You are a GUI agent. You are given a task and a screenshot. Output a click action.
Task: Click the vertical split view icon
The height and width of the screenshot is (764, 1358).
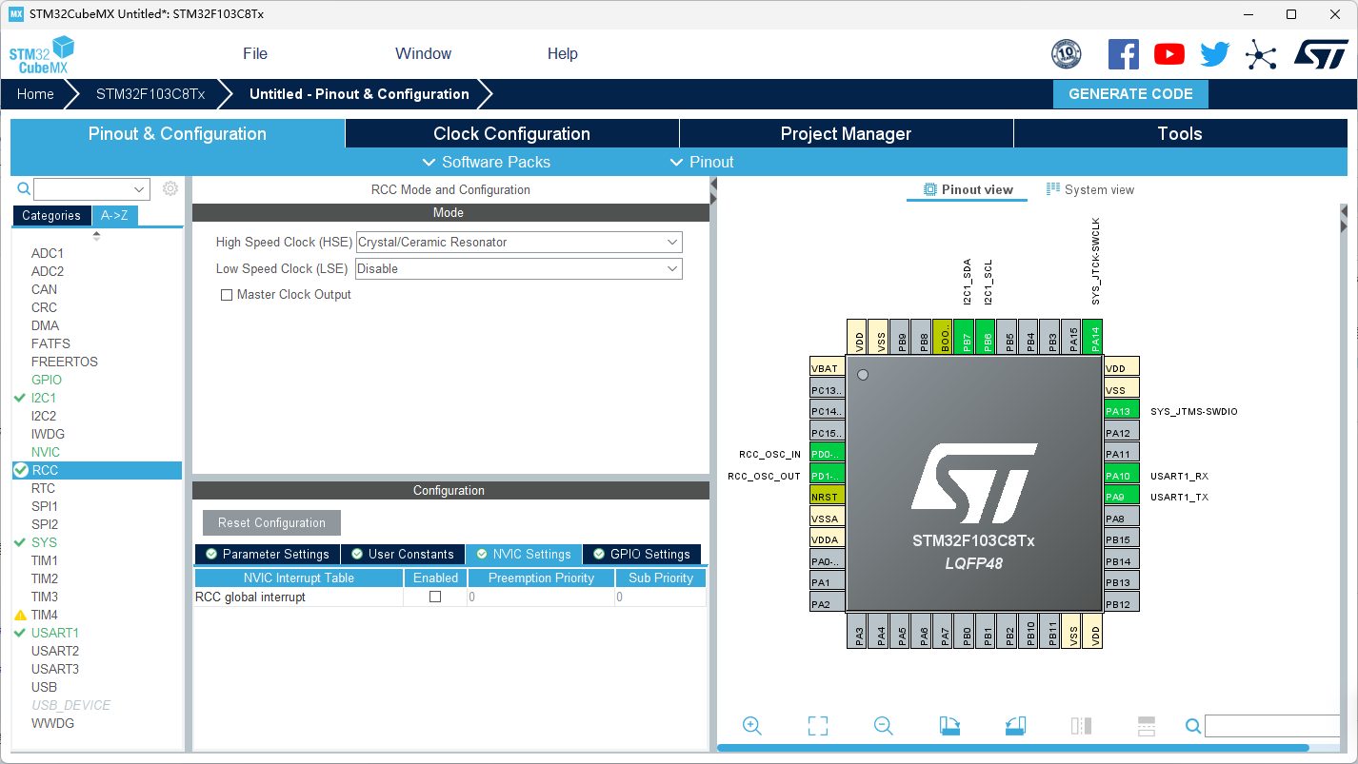point(1081,726)
